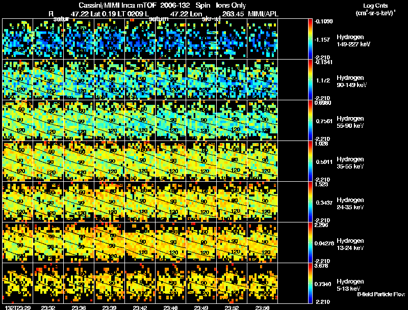Click the Hydrogen 149-227 keV color bar
408x310 pixels.
310,39
